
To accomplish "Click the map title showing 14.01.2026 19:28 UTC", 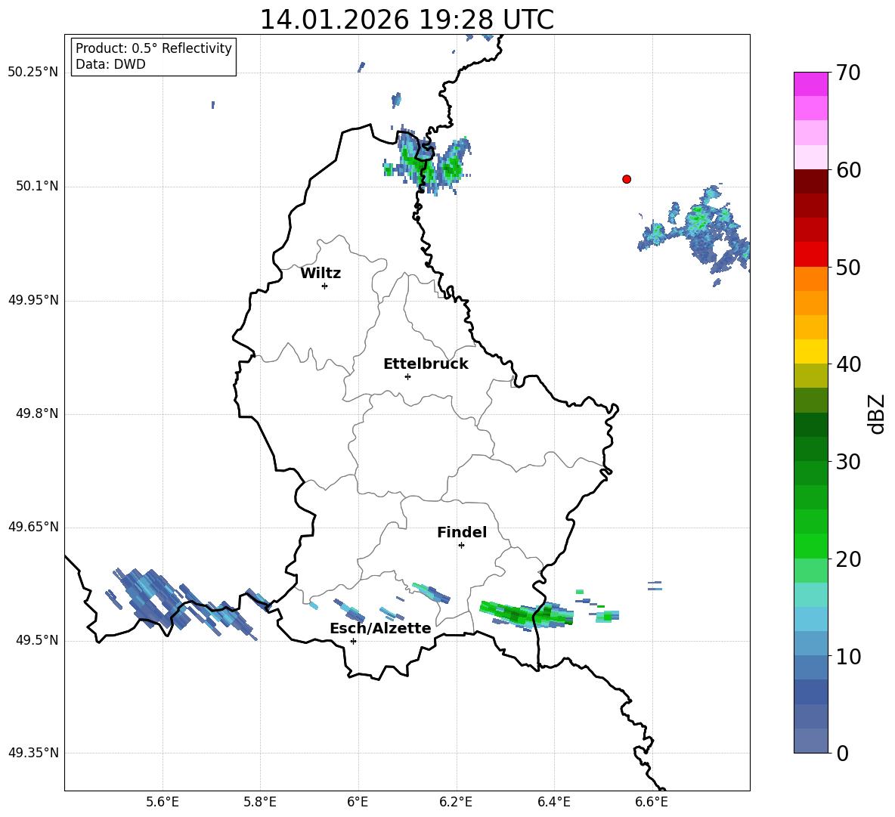I will (407, 20).
